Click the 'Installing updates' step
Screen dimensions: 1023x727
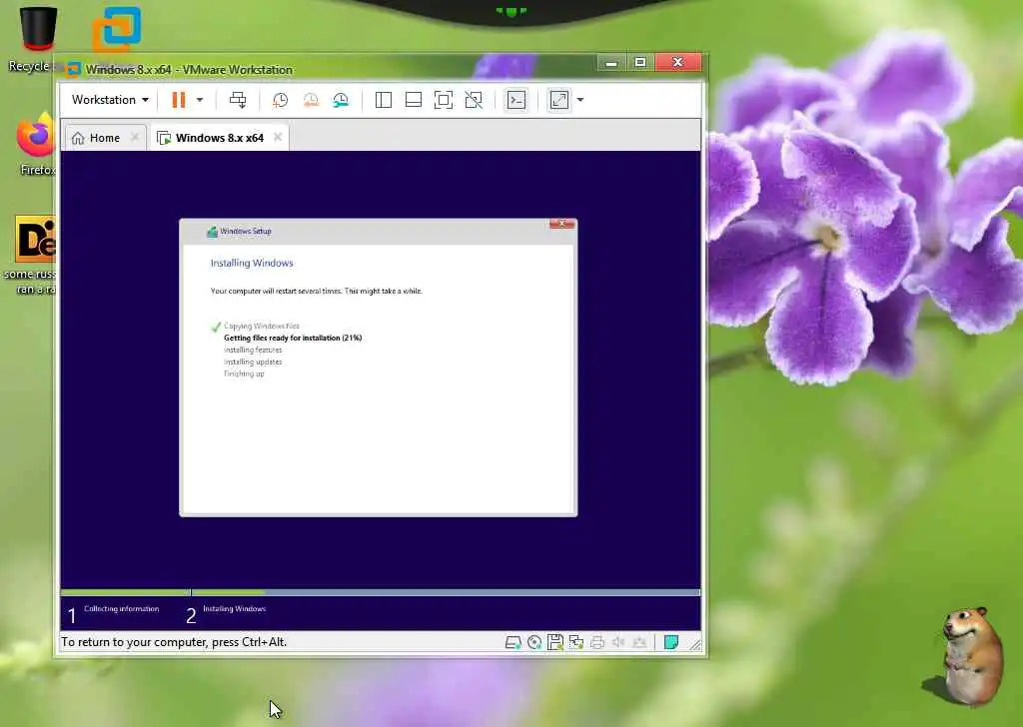click(253, 362)
